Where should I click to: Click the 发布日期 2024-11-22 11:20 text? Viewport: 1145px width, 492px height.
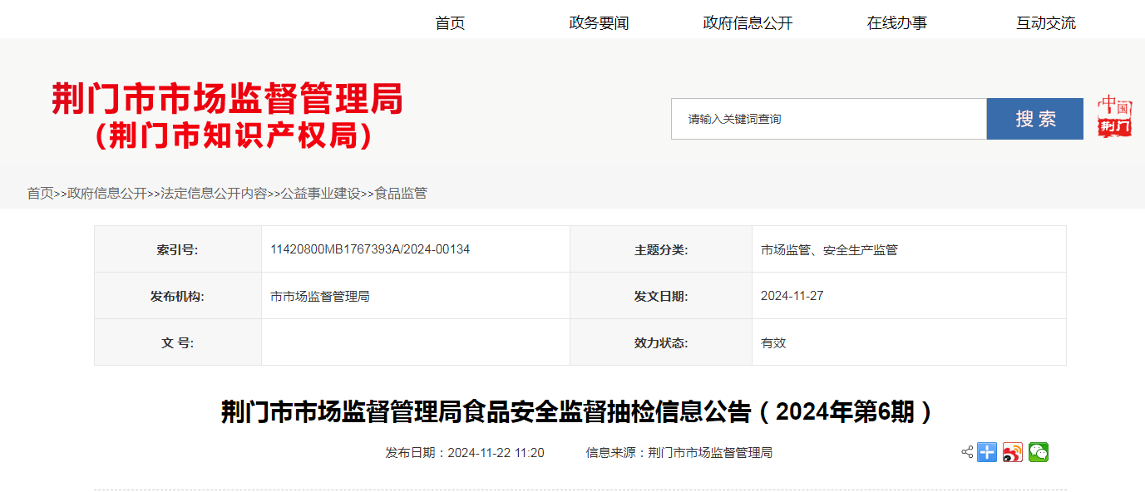pyautogui.click(x=465, y=453)
